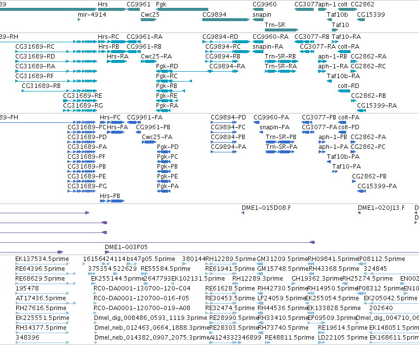Select EST LD22105.5prime

343,338
